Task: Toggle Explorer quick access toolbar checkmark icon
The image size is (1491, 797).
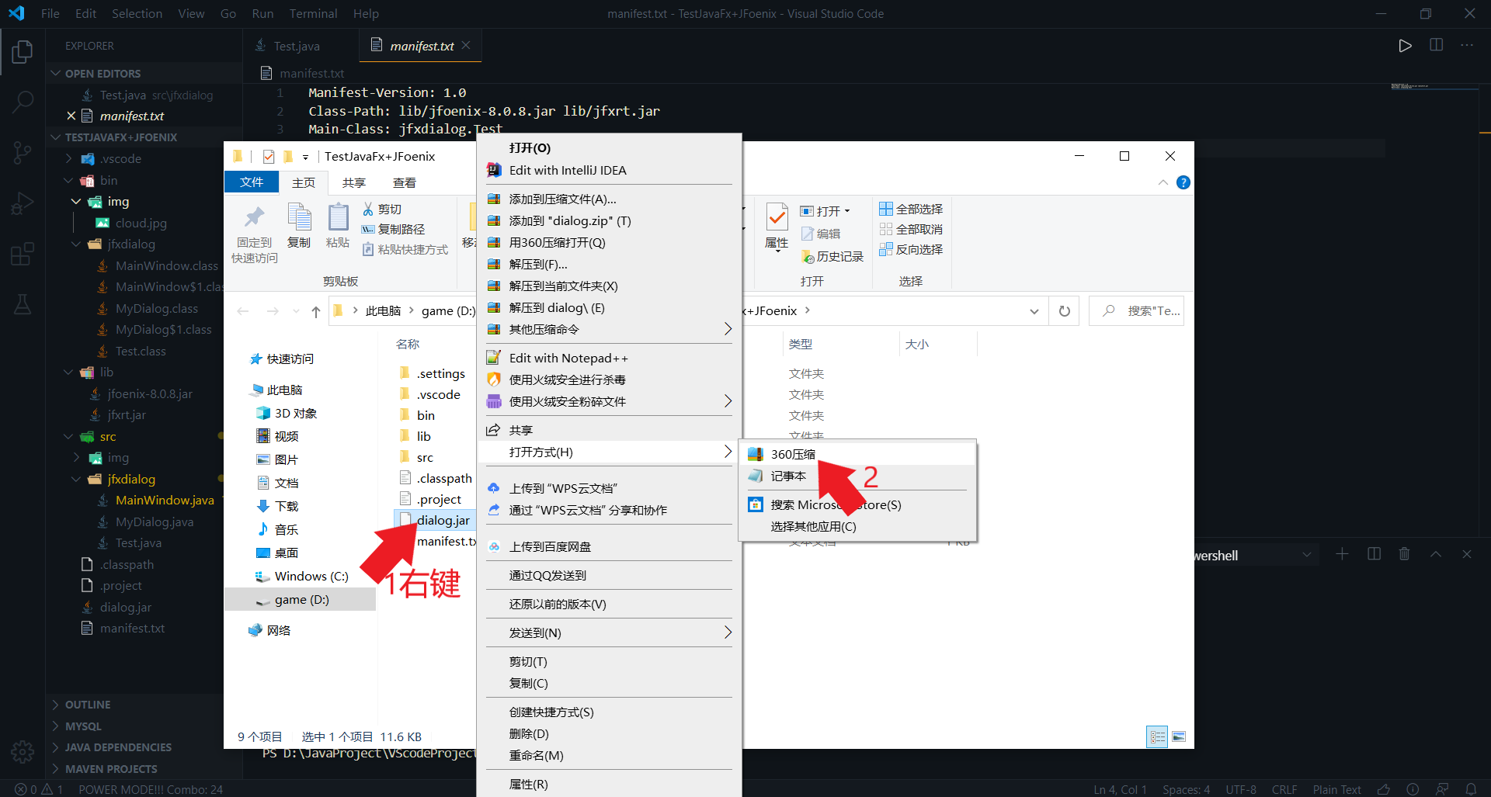Action: (x=269, y=156)
